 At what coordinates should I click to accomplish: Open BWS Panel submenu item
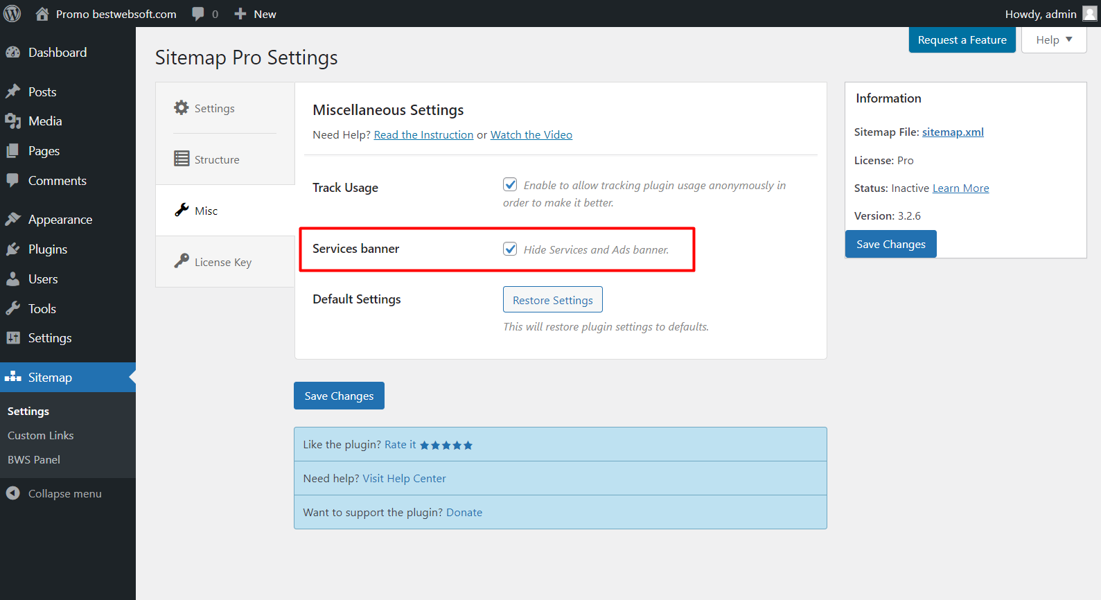34,459
